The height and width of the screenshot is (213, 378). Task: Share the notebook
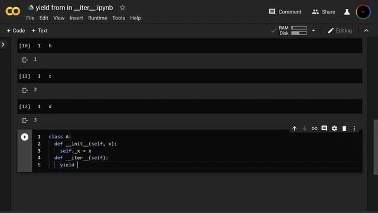[323, 12]
